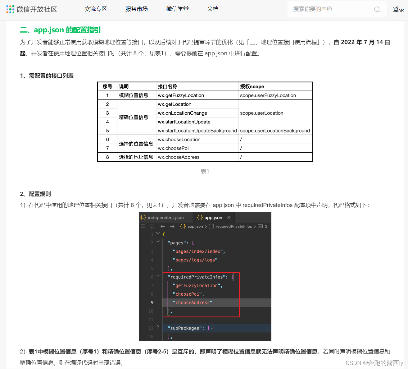The height and width of the screenshot is (369, 408).
Task: Click the back navigation arrow in the editor
Action: tap(163, 226)
